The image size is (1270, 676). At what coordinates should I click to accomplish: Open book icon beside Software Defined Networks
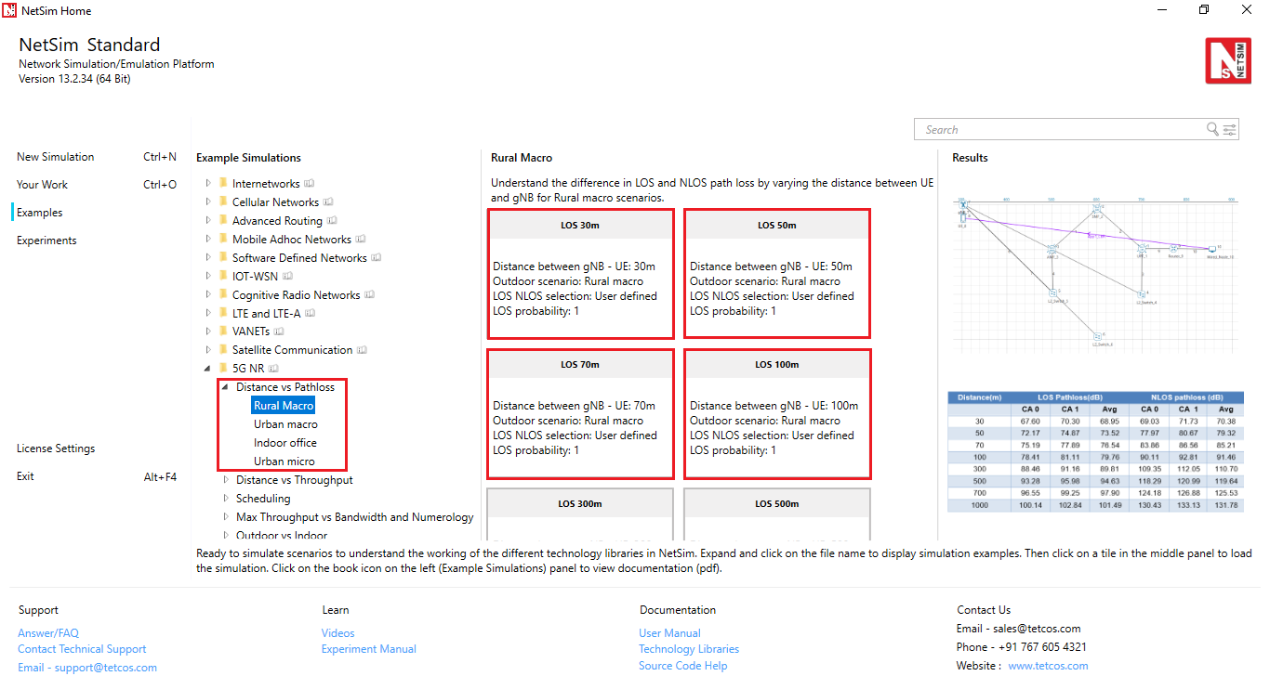point(376,258)
